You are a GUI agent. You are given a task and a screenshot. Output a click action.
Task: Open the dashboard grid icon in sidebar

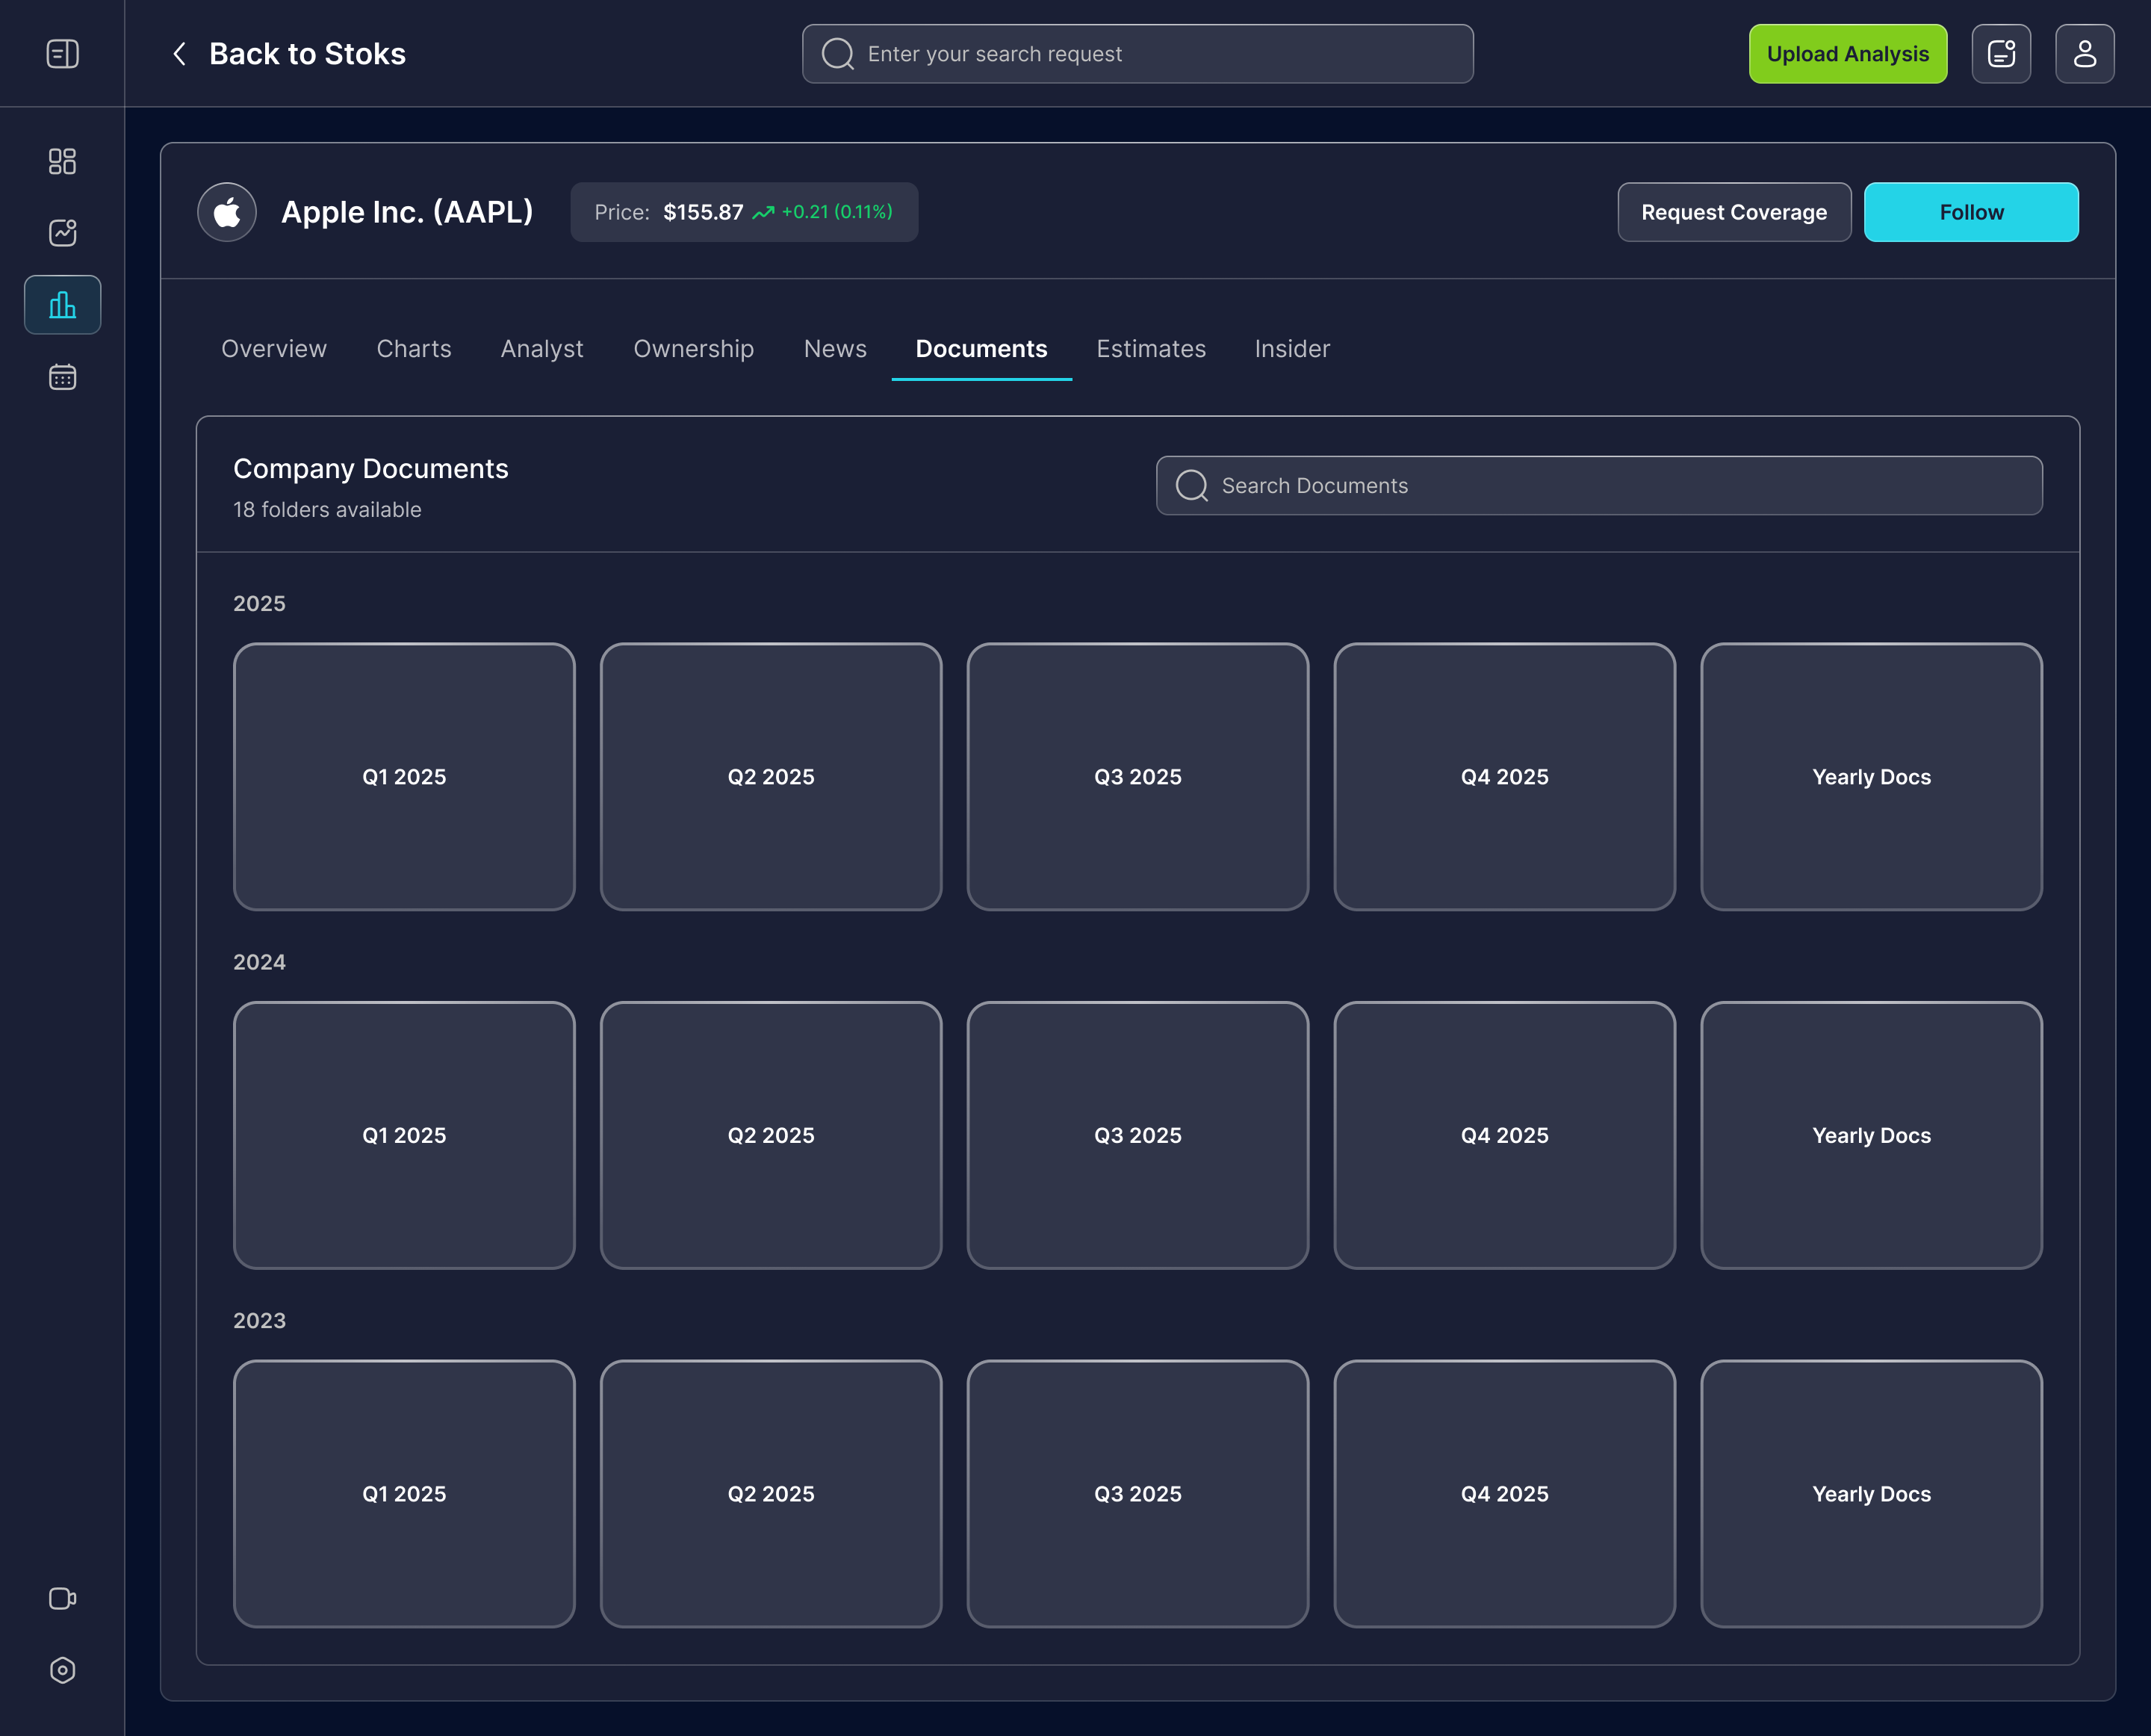tap(62, 161)
